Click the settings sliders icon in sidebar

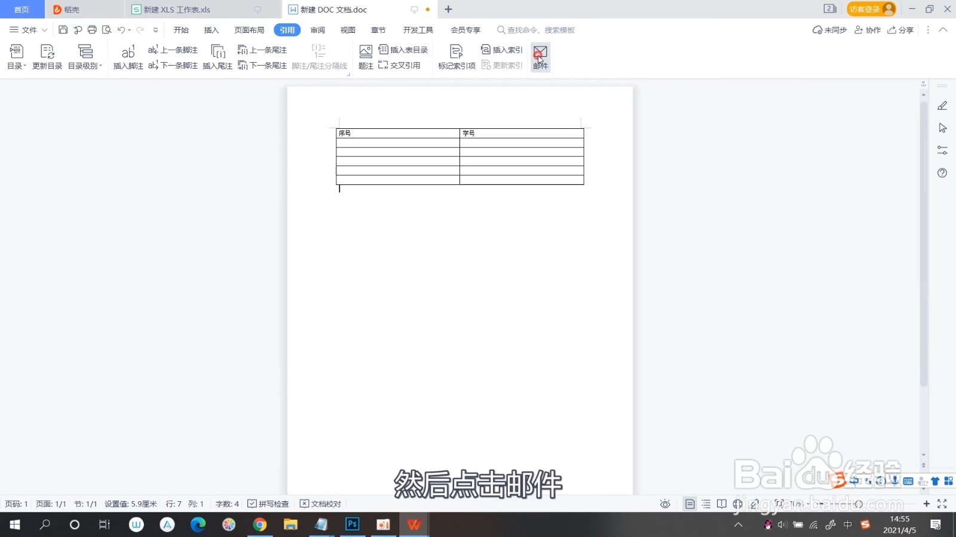(942, 150)
